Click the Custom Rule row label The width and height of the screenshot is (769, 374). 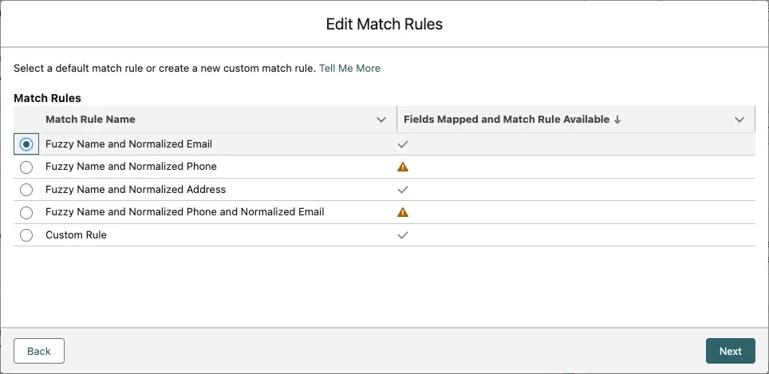[x=76, y=235]
